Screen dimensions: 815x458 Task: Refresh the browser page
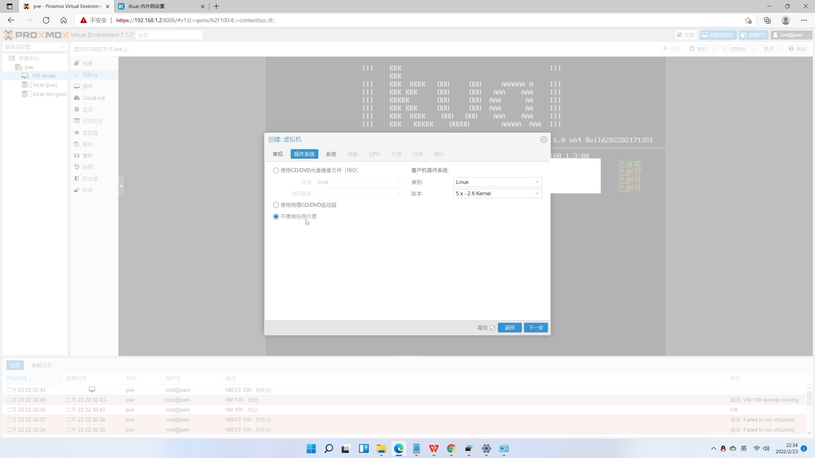[46, 20]
